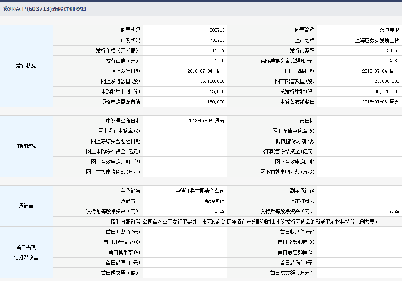The height and width of the screenshot is (281, 404).
Task: Click the issue price value 11.27
Action: (x=218, y=50)
